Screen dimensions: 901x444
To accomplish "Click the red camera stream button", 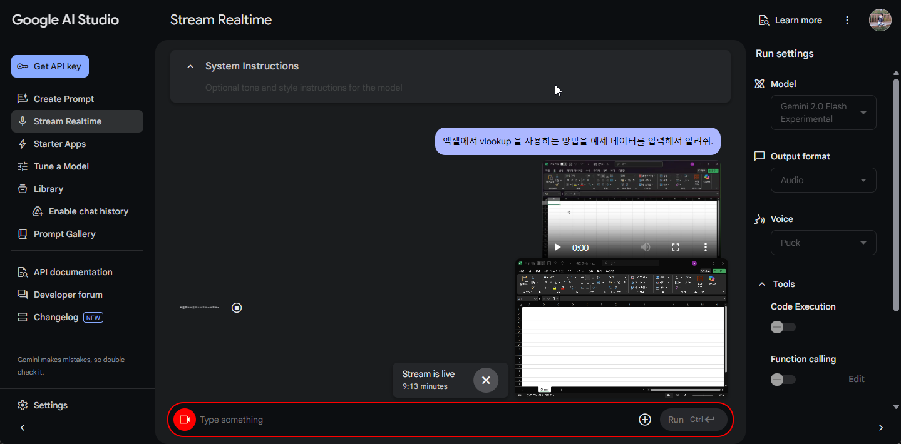I will (x=185, y=420).
